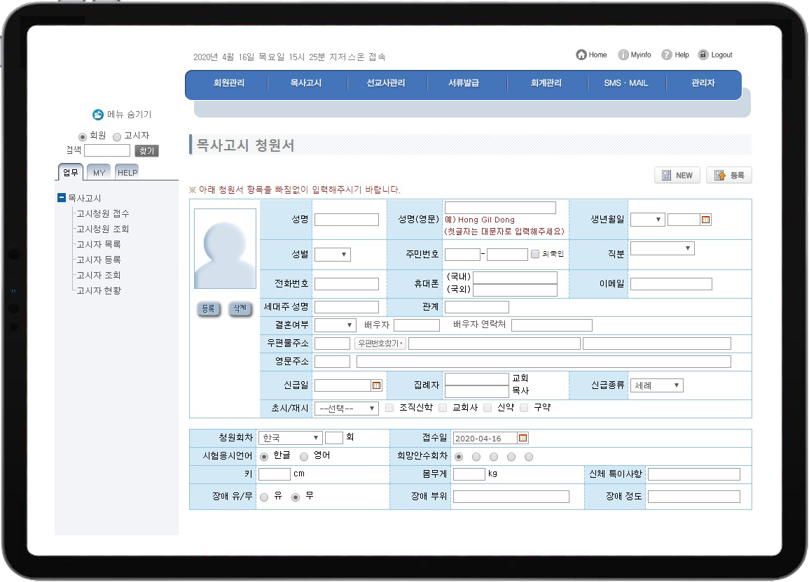Click the 메뉴 숨기기 icon

[x=98, y=115]
